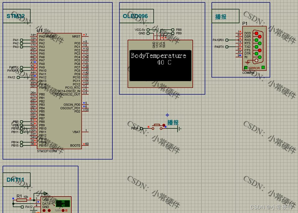Select the PA3 terminal on STM32 block
Viewport: 298px width, 213px height.
point(18,47)
